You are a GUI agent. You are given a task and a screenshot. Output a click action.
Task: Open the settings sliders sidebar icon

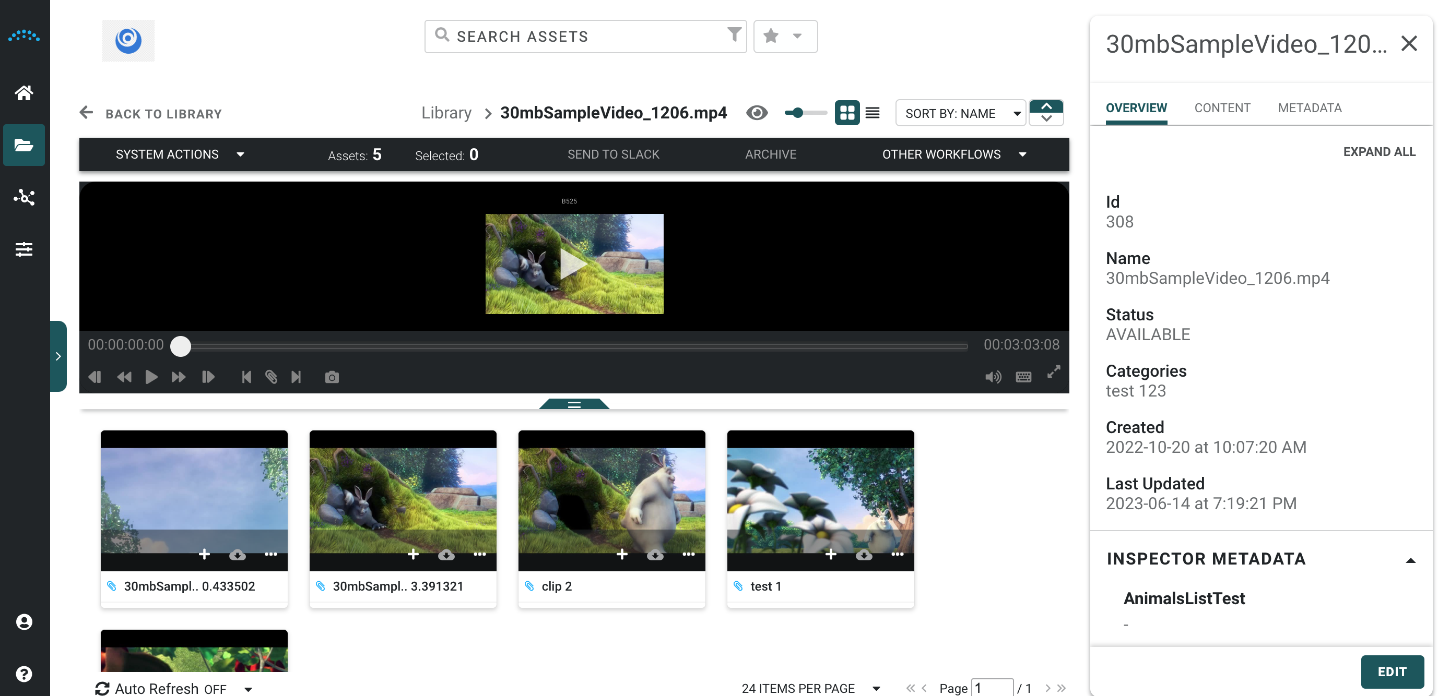(24, 249)
